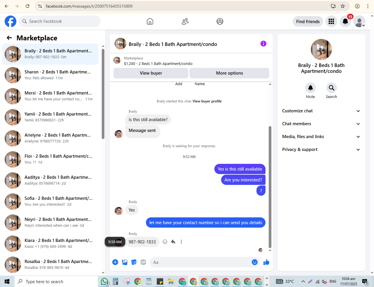
Task: Click the conversation list scrollbar
Action: (103, 94)
